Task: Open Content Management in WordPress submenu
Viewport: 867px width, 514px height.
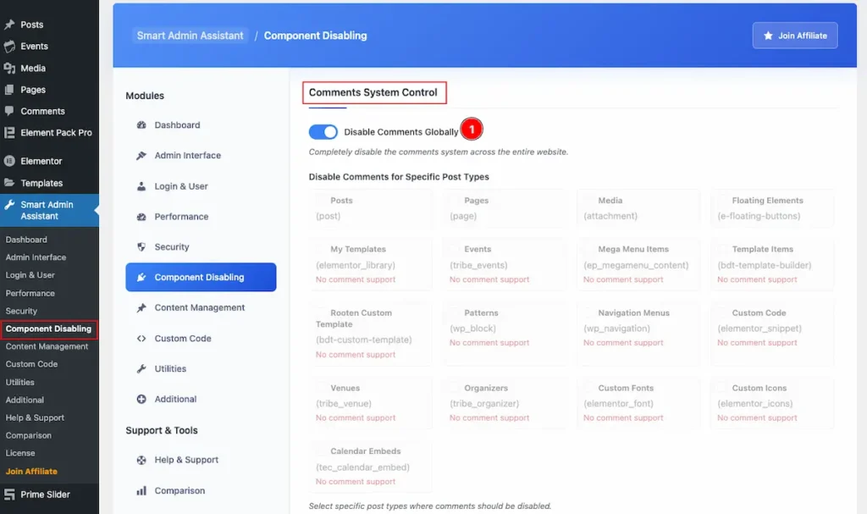Action: pos(47,346)
